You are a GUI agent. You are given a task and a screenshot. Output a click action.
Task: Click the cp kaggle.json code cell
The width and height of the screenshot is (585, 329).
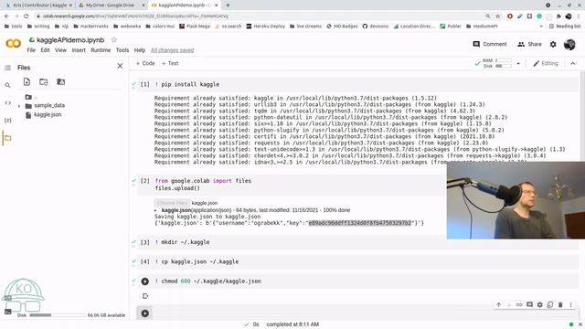point(358,261)
